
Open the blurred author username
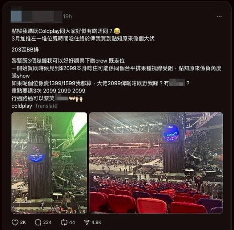42,16
